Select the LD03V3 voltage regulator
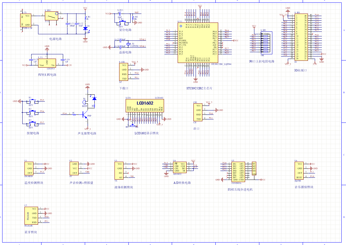The width and height of the screenshot is (346, 245). (x=47, y=63)
